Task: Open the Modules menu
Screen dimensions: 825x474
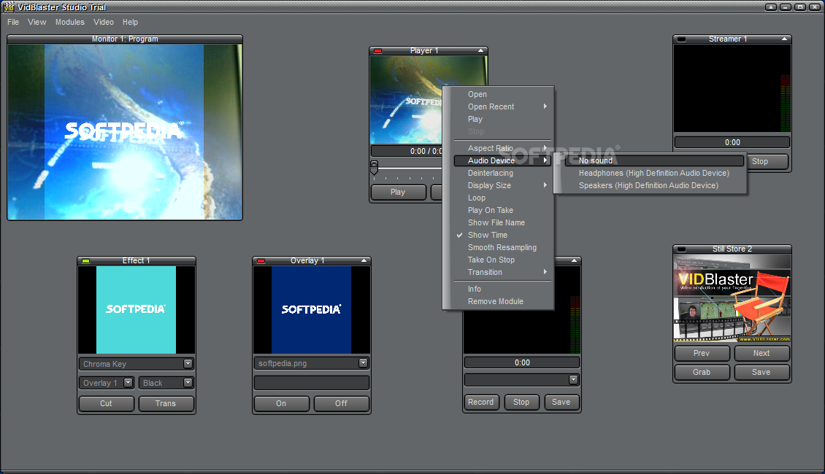Action: point(70,22)
